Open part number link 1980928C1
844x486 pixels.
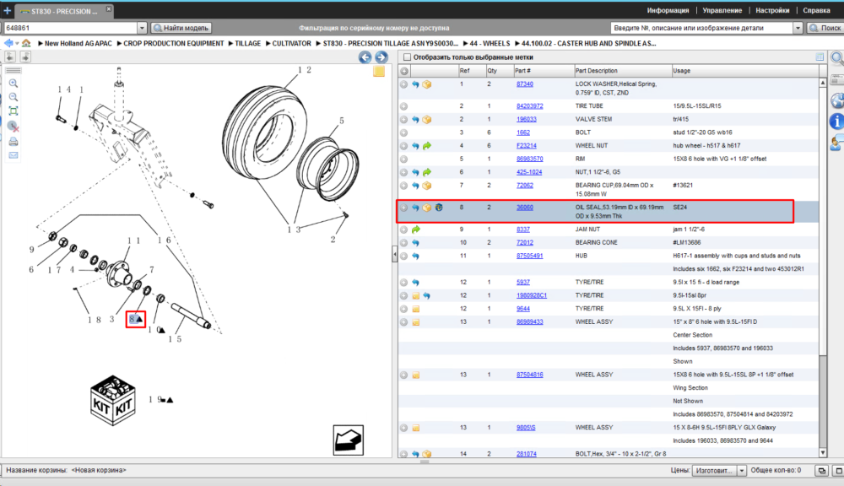pyautogui.click(x=531, y=295)
